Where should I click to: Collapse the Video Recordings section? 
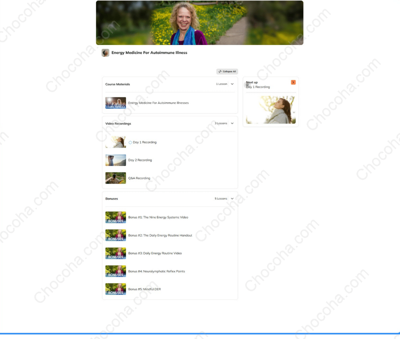pos(232,123)
